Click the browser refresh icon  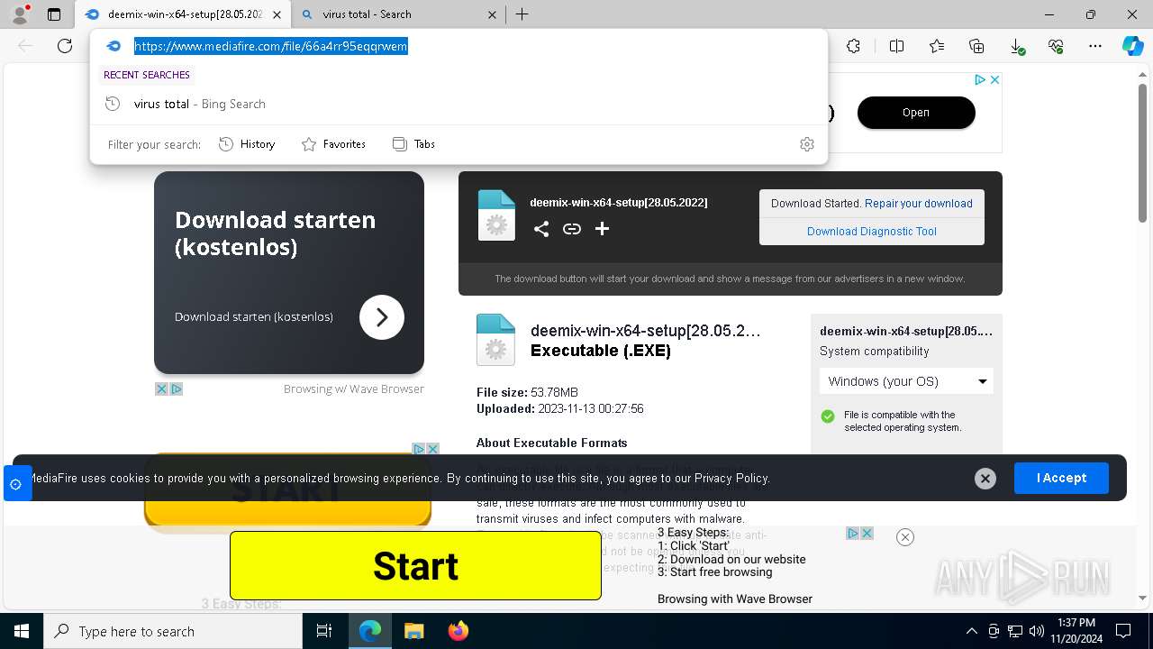65,46
